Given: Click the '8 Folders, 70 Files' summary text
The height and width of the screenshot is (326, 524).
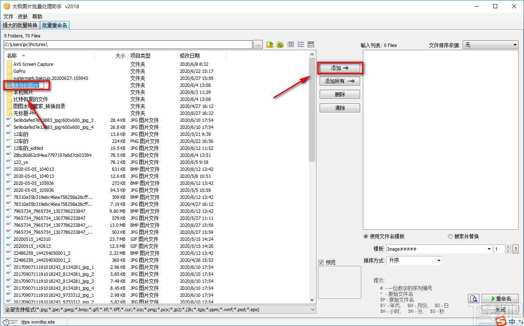Looking at the screenshot, I should (x=22, y=36).
